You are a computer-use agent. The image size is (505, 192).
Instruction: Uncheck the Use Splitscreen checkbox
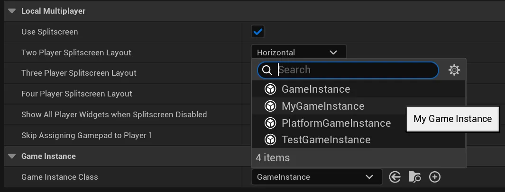pos(258,32)
